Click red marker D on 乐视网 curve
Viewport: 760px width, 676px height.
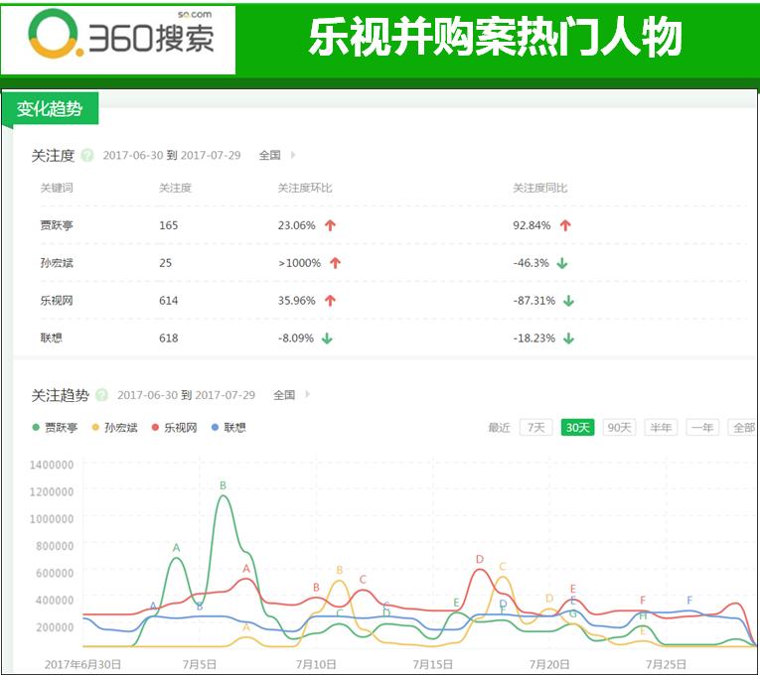point(480,559)
